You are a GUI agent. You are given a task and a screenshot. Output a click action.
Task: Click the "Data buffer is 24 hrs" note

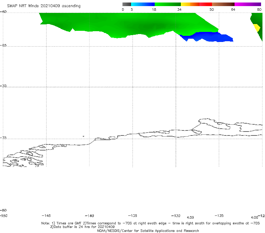[x=82, y=227]
